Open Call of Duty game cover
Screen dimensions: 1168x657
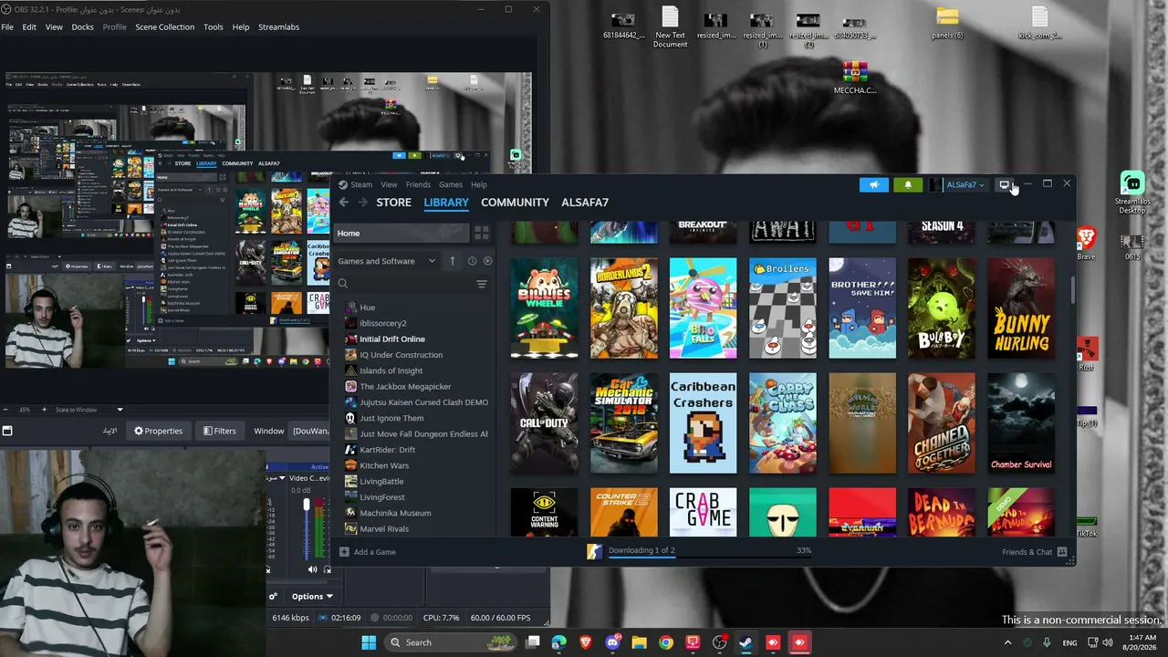544,423
